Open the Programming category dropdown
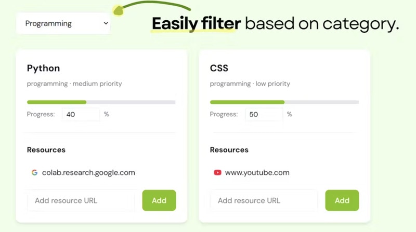Image resolution: width=416 pixels, height=232 pixels. pyautogui.click(x=63, y=23)
